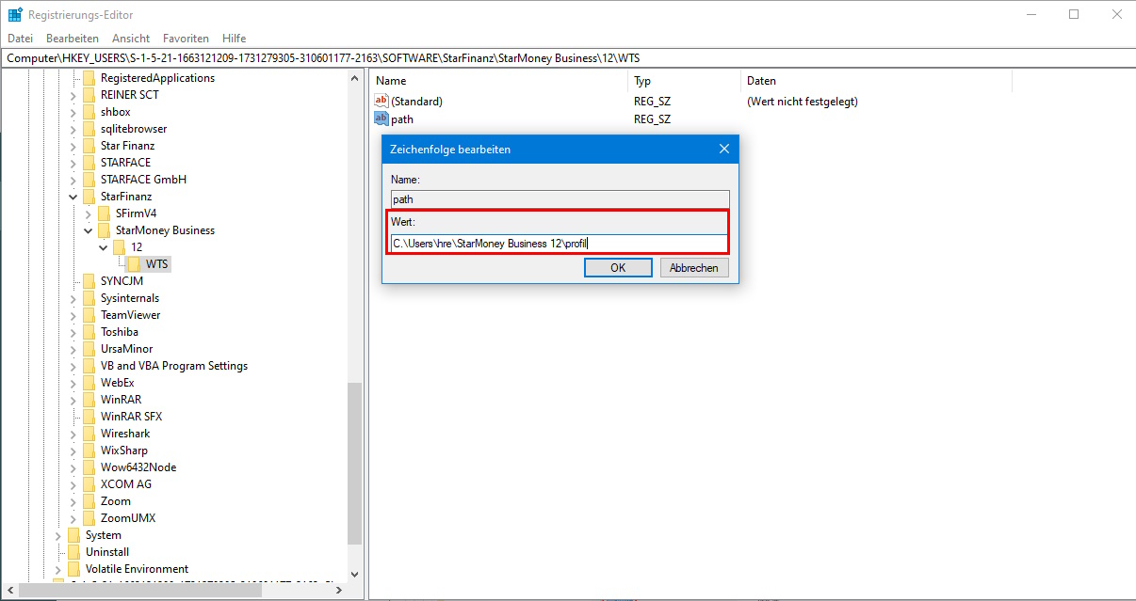Select the StarFinanz folder icon
1136x601 pixels.
tap(89, 197)
